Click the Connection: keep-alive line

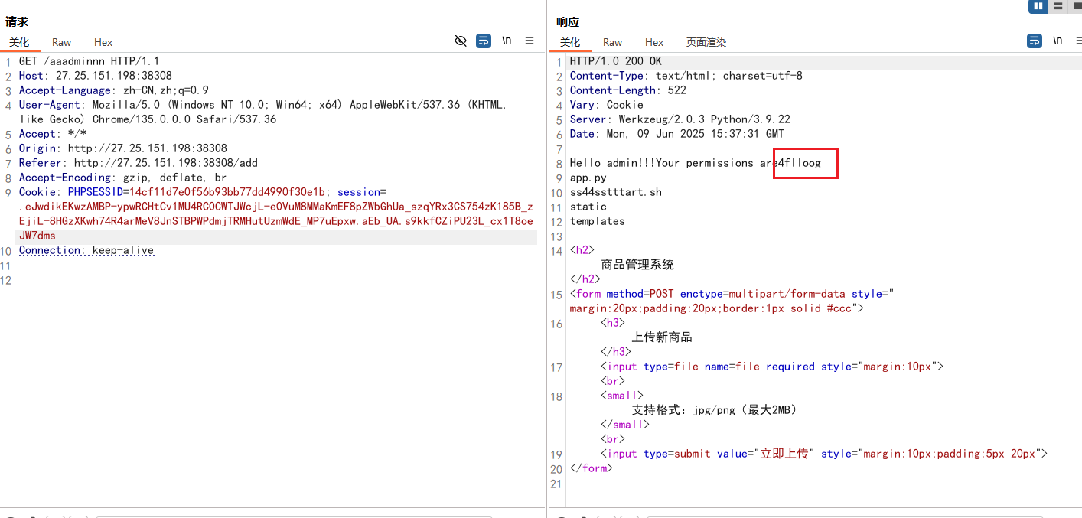[86, 250]
